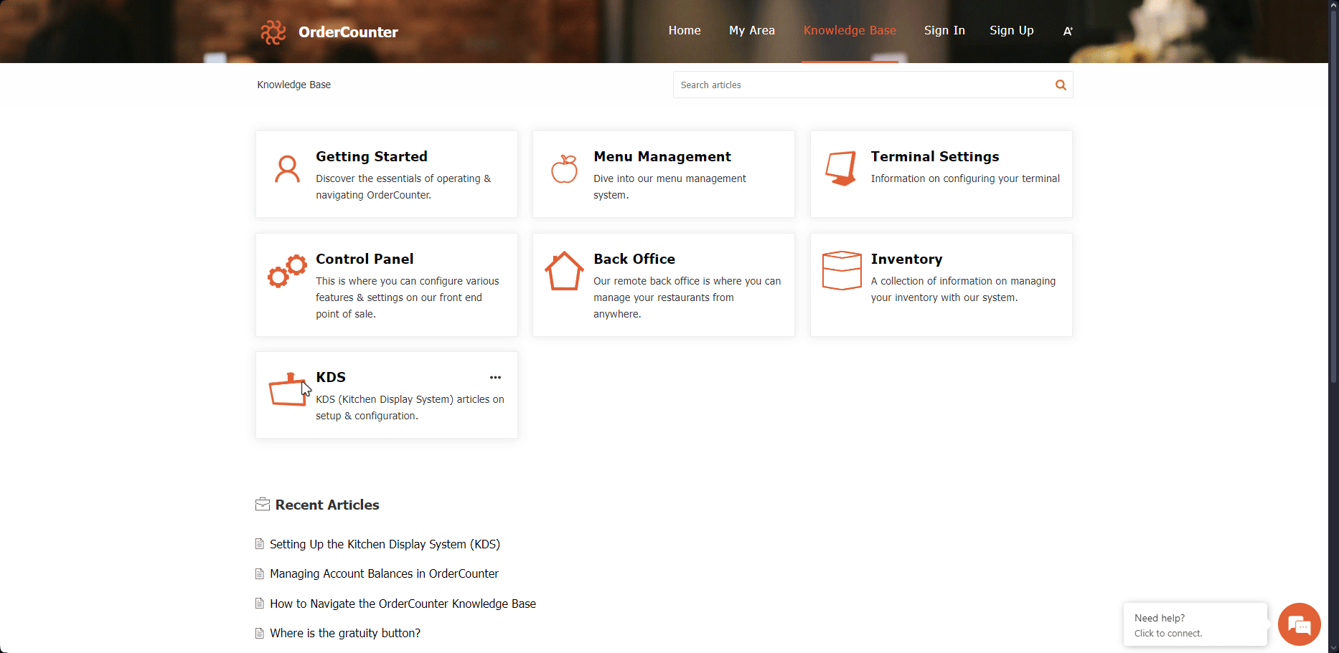The width and height of the screenshot is (1339, 653).
Task: Click the OrderCounter brand name
Action: (348, 32)
